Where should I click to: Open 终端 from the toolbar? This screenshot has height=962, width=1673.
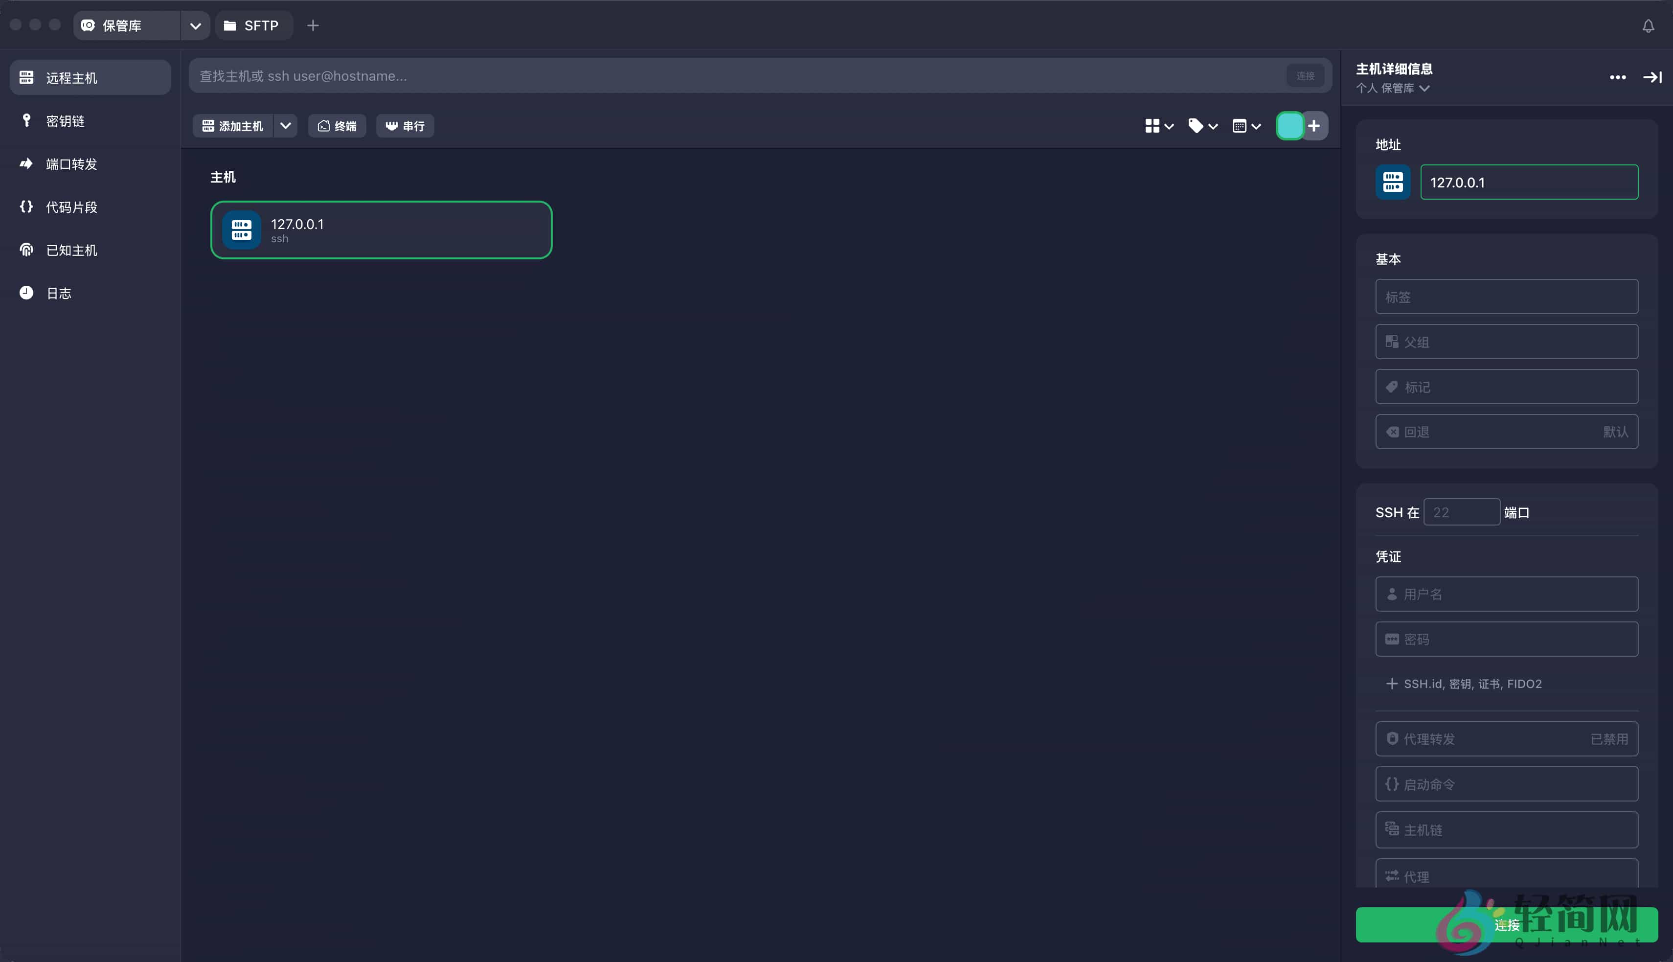click(x=337, y=126)
